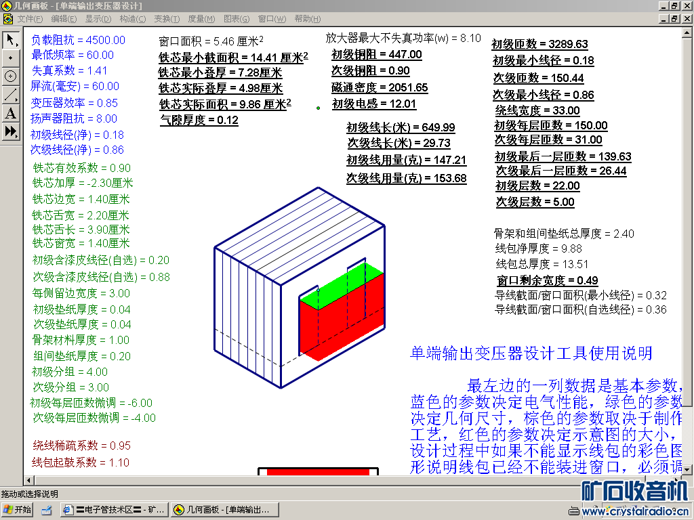Screen dimensions: 694x520
Task: Open the 显示(D) menu
Action: [x=98, y=19]
